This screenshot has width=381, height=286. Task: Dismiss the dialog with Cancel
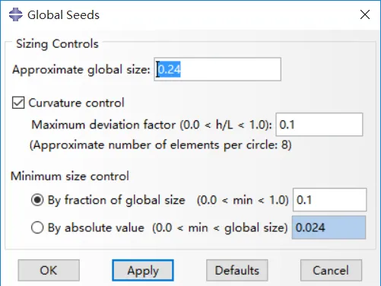coord(331,270)
